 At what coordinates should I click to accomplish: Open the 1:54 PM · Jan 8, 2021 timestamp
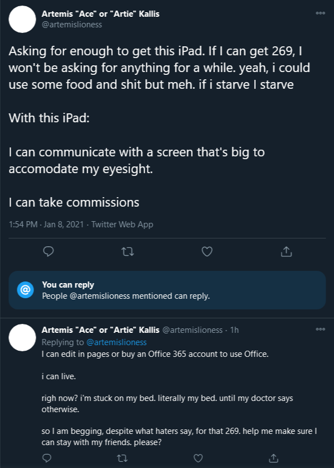tap(46, 225)
